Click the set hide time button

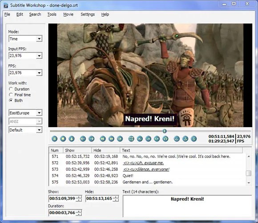[x=149, y=139]
